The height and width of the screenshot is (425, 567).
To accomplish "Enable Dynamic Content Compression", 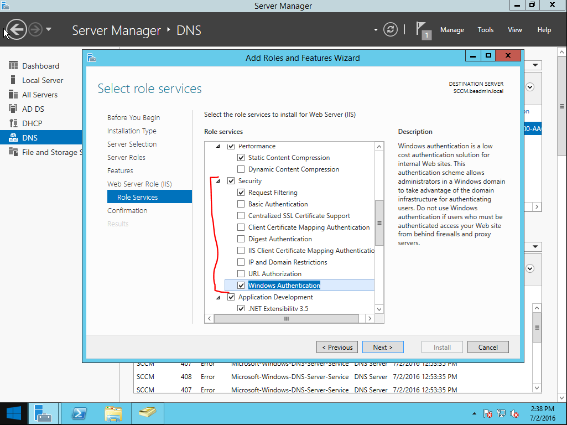I will 241,169.
